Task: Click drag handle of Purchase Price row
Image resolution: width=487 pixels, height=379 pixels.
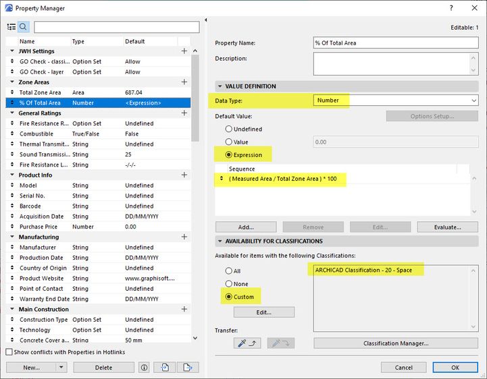Action: click(x=12, y=227)
